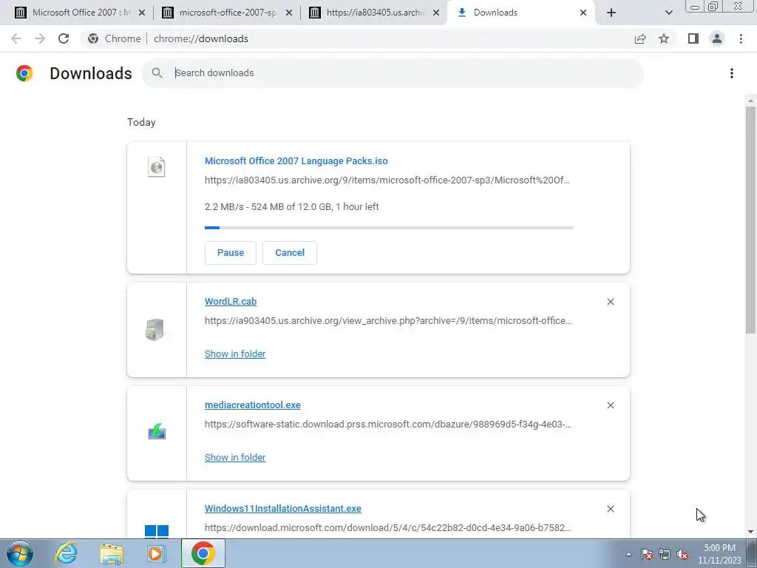Open Windows Media Player from taskbar
Screen dimensions: 757x568
pos(157,553)
